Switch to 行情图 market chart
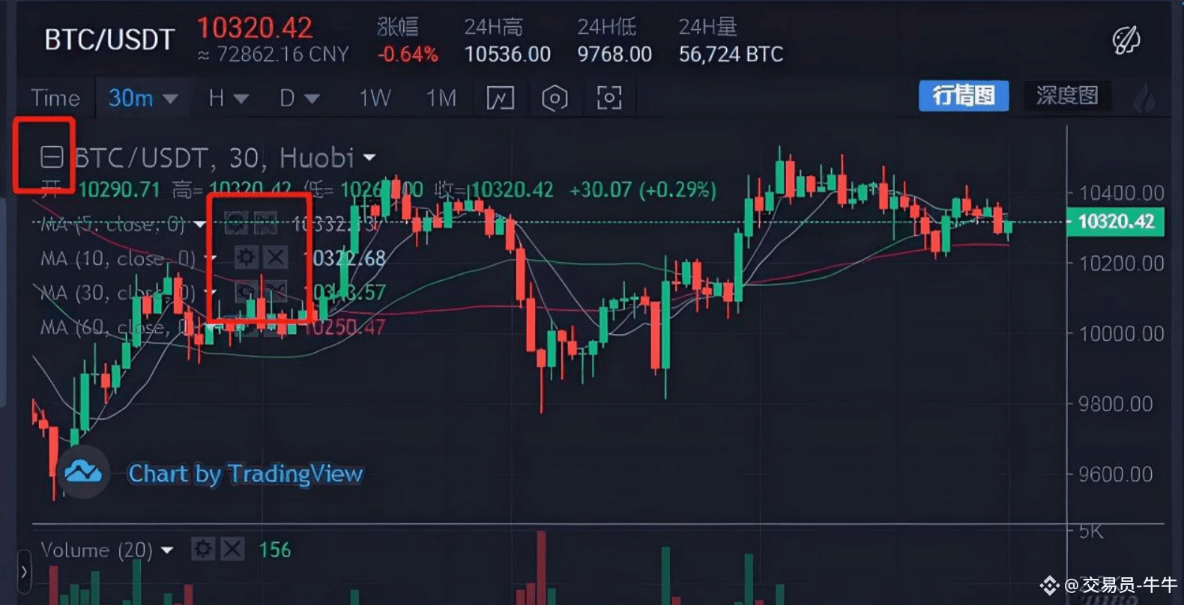The width and height of the screenshot is (1184, 605). (964, 96)
